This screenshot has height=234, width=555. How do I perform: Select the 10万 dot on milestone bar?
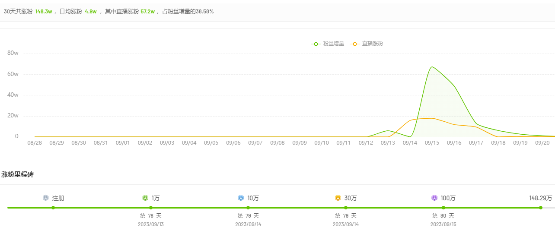coord(248,208)
